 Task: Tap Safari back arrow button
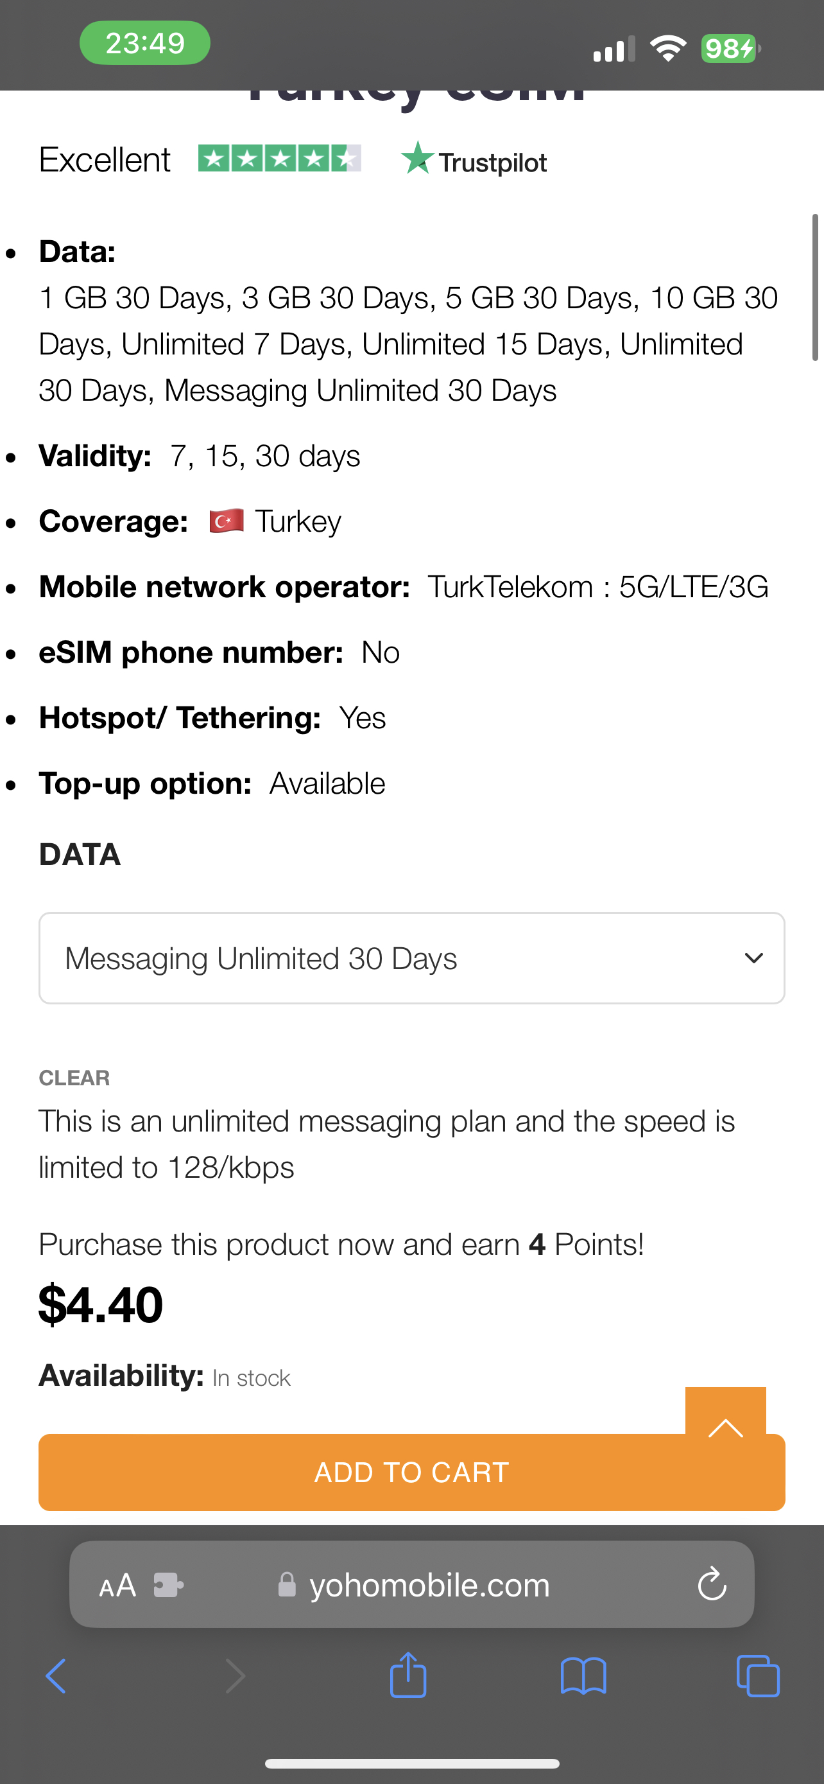(x=56, y=1676)
